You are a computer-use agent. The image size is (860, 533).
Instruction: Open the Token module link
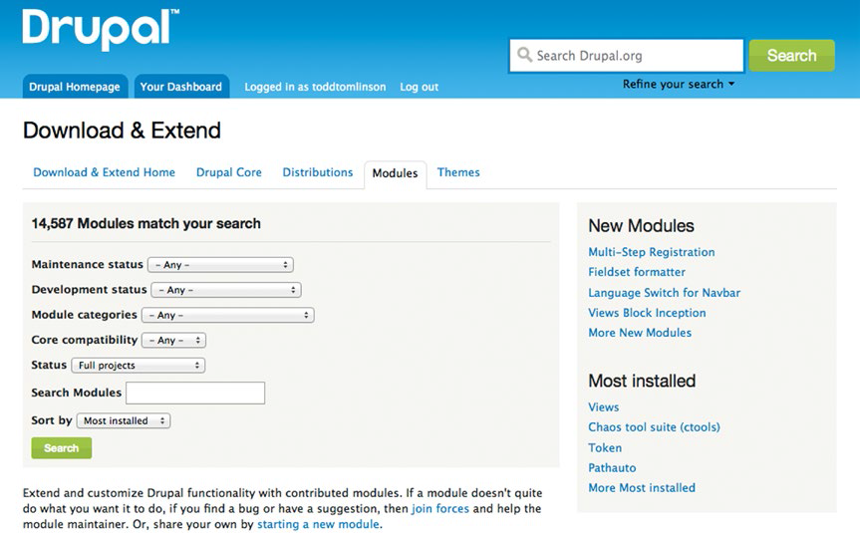(x=605, y=447)
